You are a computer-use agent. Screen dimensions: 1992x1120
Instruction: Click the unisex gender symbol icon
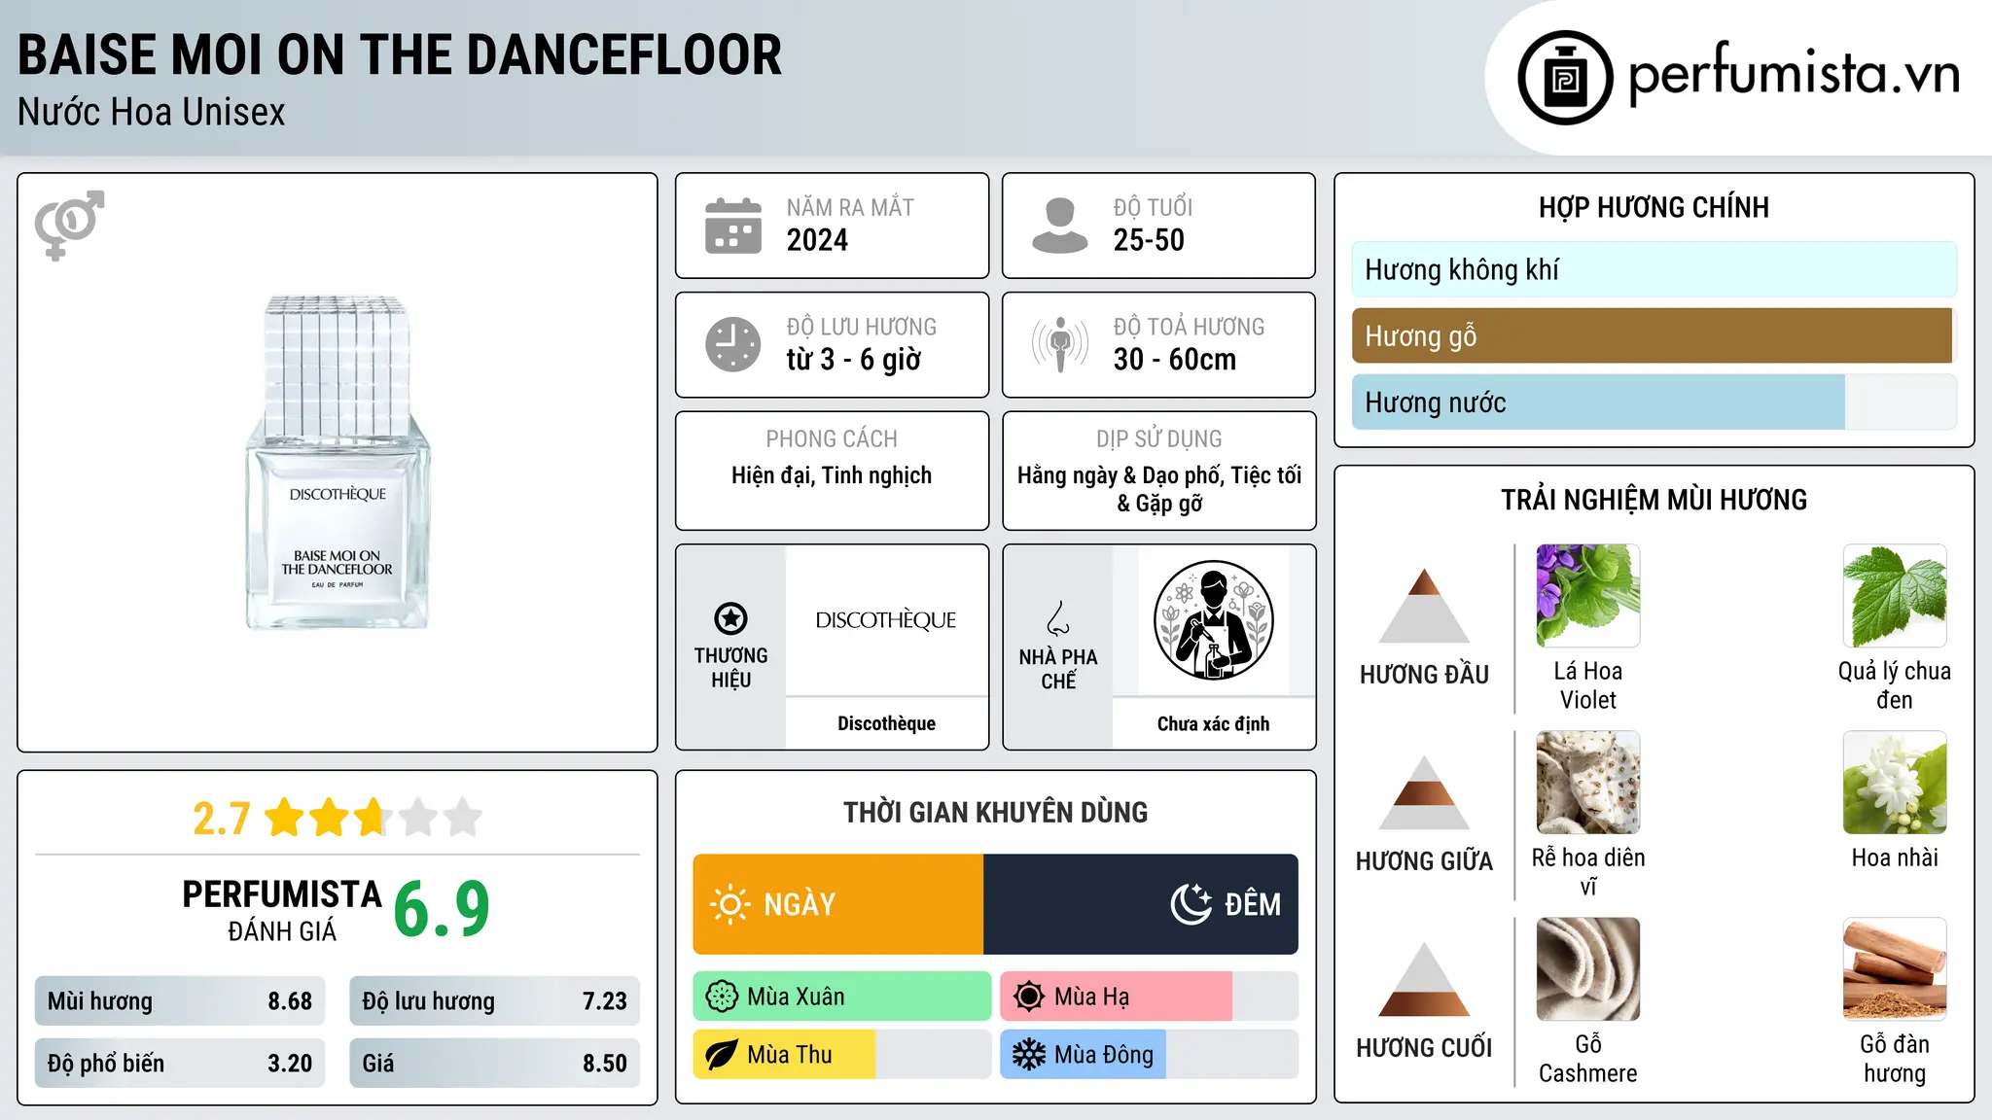tap(69, 226)
